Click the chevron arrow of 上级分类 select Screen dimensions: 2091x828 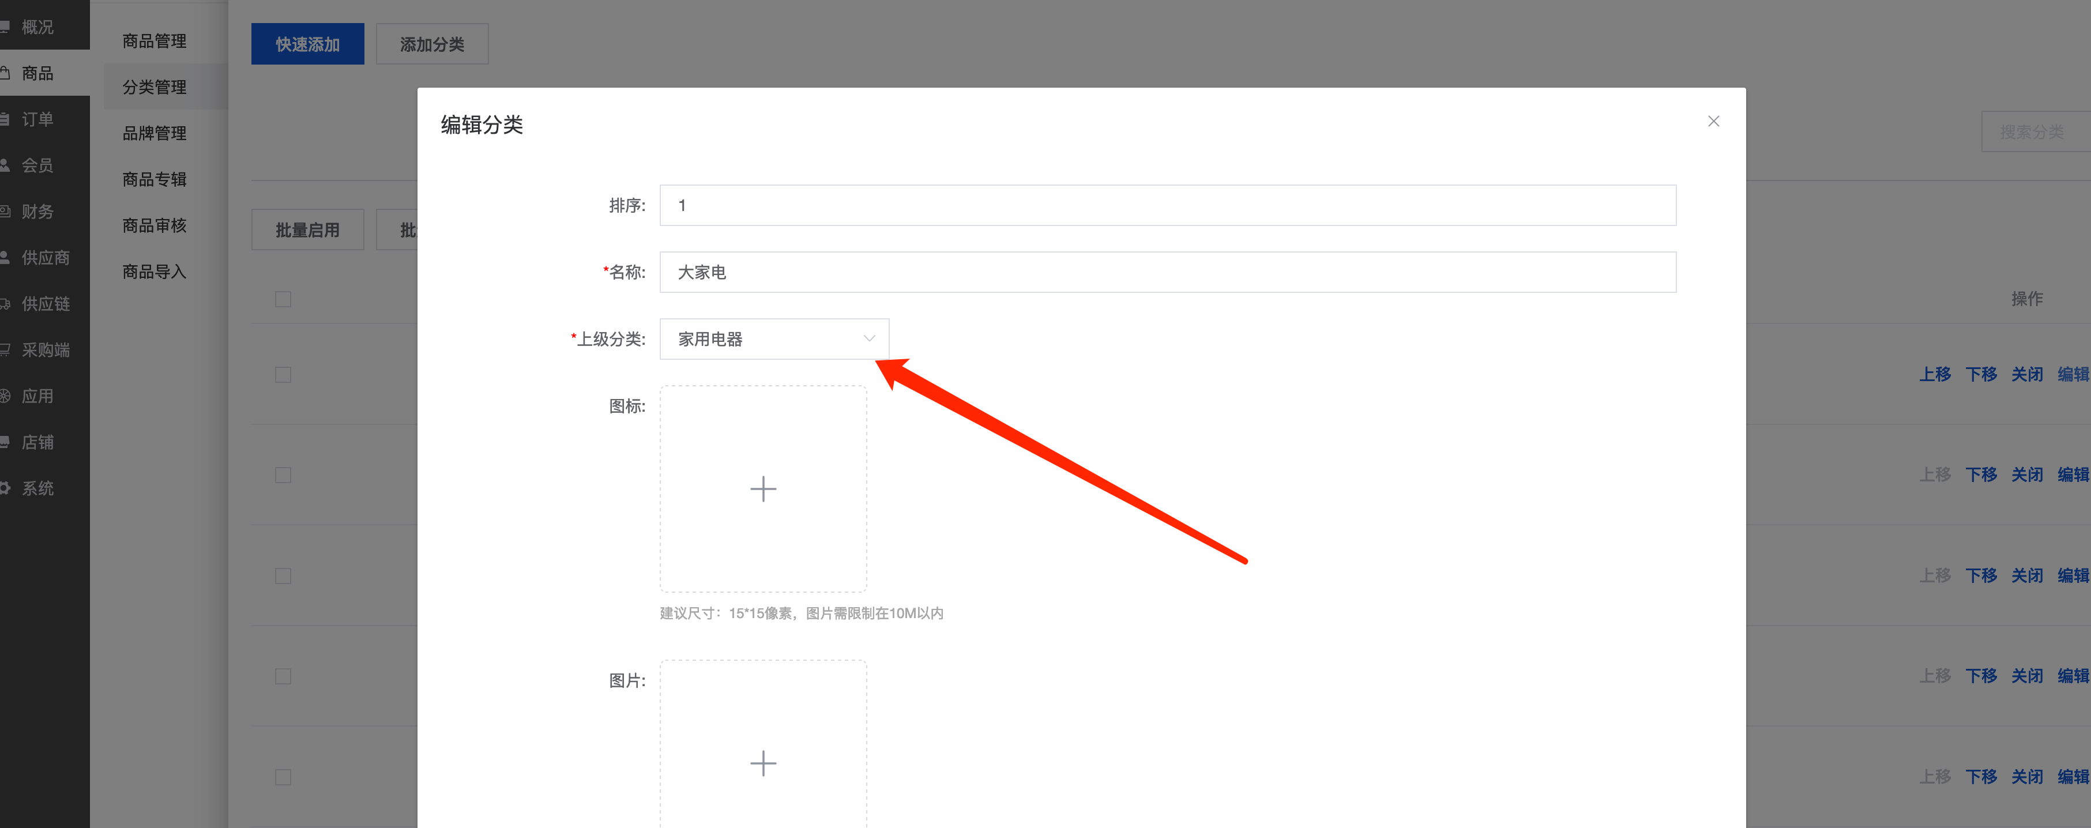868,338
